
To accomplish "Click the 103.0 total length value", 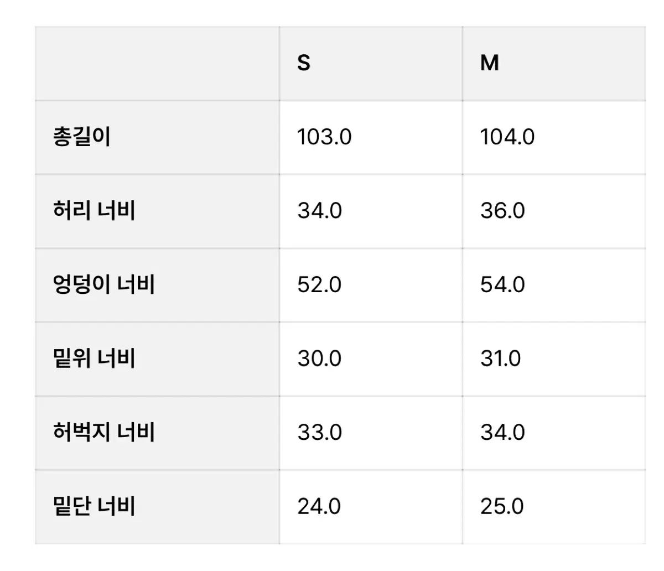I will (324, 137).
